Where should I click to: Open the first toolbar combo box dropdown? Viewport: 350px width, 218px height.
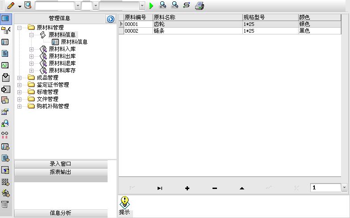pos(78,6)
